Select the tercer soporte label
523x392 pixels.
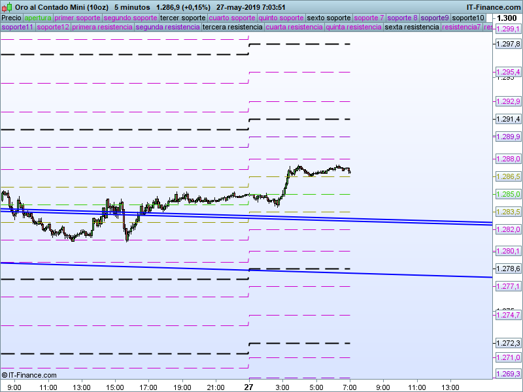(x=183, y=18)
